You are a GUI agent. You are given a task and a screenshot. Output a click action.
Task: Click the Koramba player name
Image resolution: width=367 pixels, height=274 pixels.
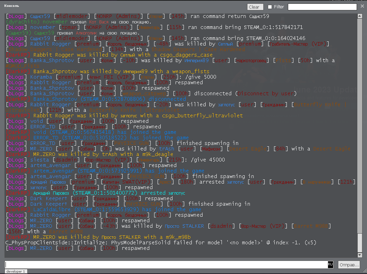pos(41,77)
